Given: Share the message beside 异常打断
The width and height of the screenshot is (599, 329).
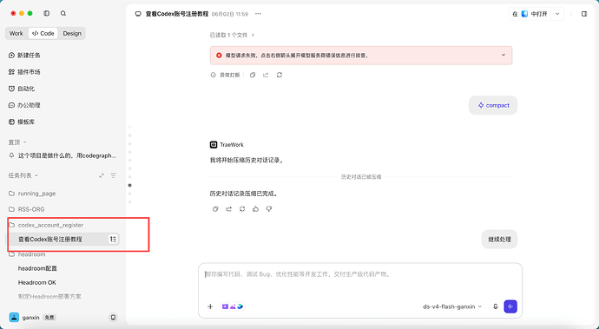Looking at the screenshot, I should click(266, 75).
